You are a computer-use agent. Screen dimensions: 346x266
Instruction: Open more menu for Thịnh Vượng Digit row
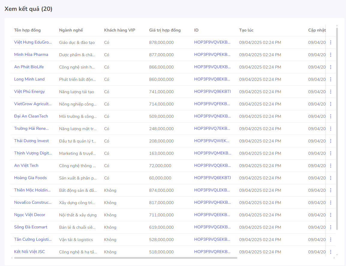[331, 153]
